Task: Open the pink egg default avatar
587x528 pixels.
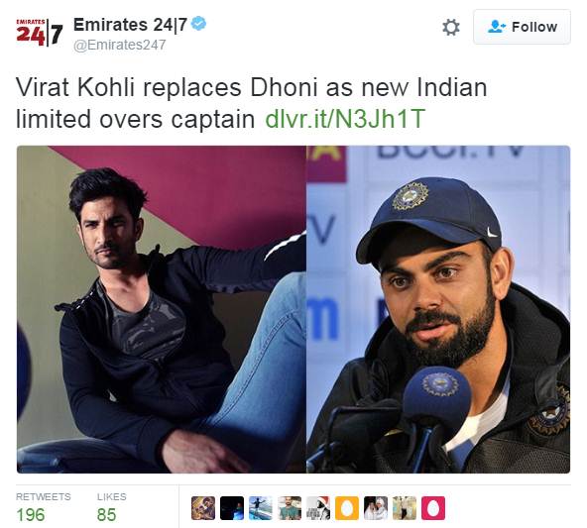Action: (x=433, y=508)
